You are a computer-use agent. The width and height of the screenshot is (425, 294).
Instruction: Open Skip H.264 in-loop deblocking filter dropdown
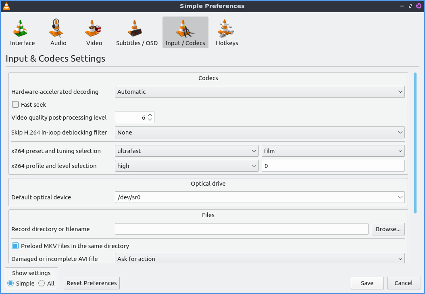(x=260, y=133)
